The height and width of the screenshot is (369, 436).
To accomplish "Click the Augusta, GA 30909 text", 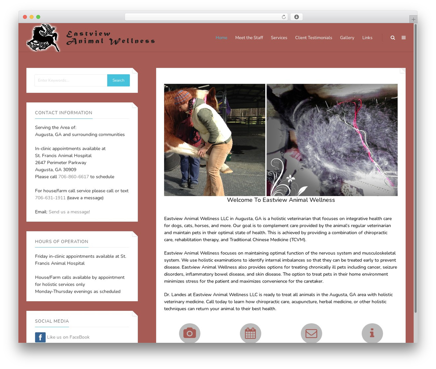I will coord(56,170).
